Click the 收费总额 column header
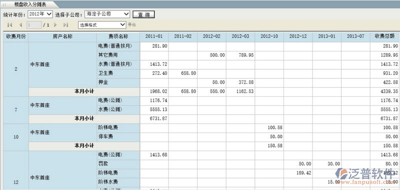 pos(384,37)
